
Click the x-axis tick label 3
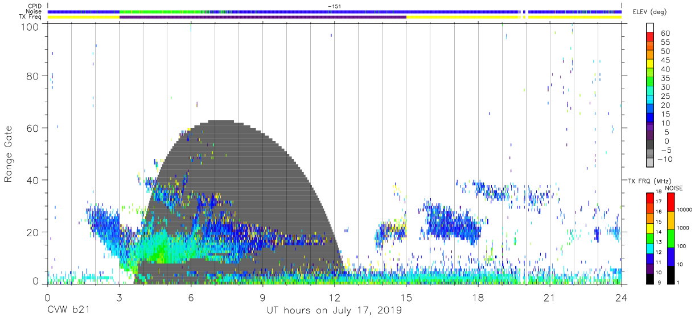pos(119,298)
